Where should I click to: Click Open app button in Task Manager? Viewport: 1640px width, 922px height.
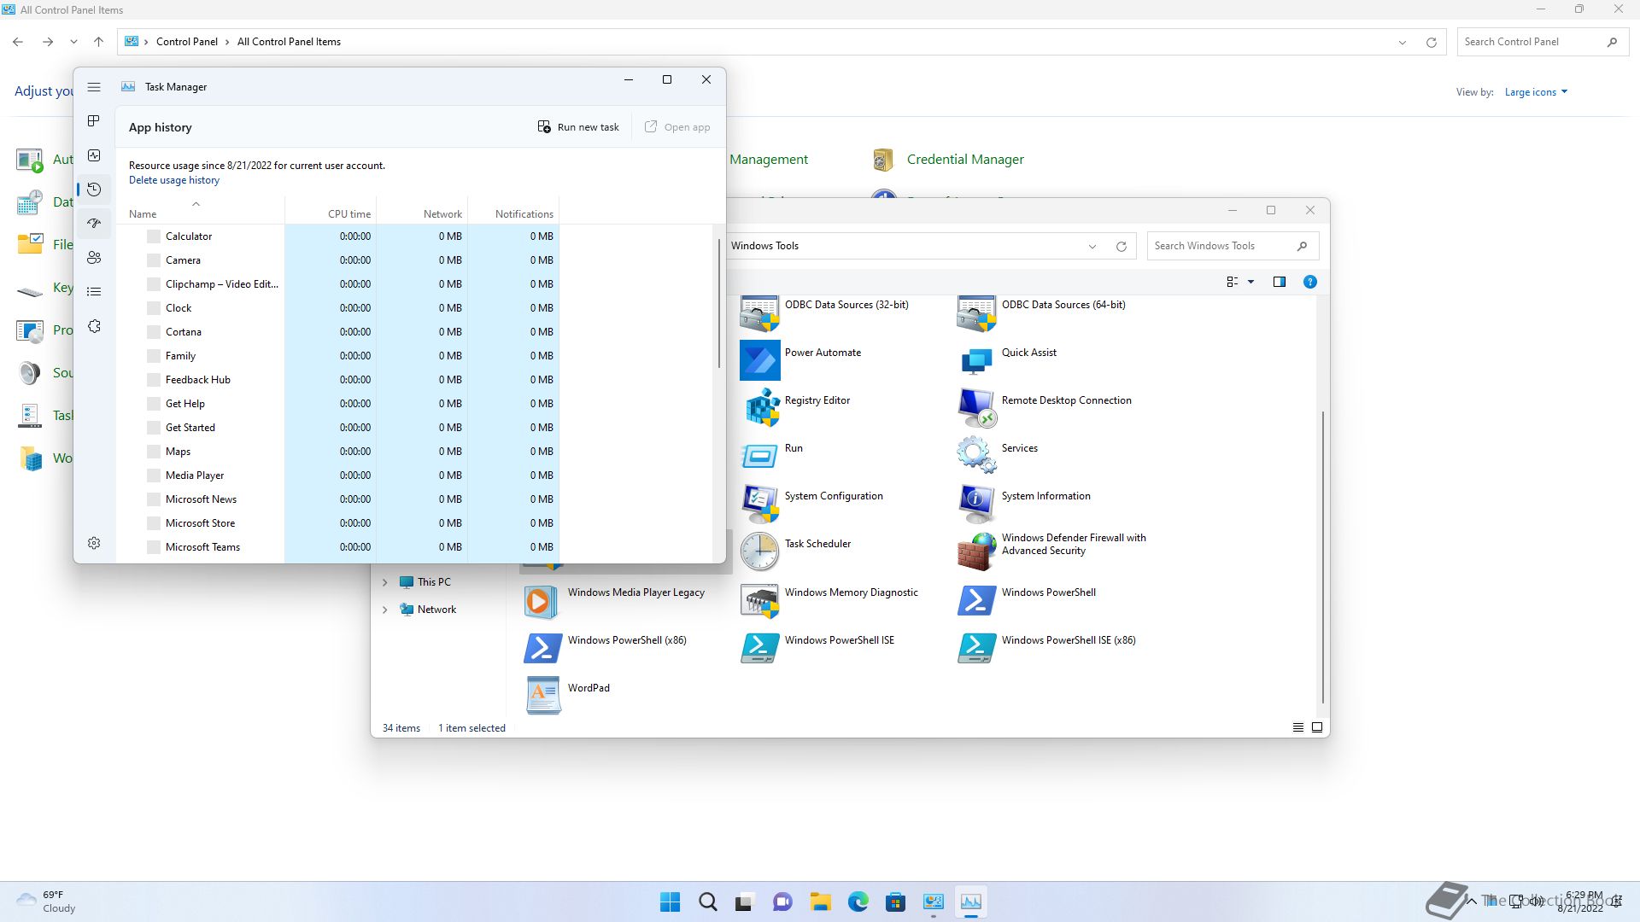pyautogui.click(x=677, y=127)
